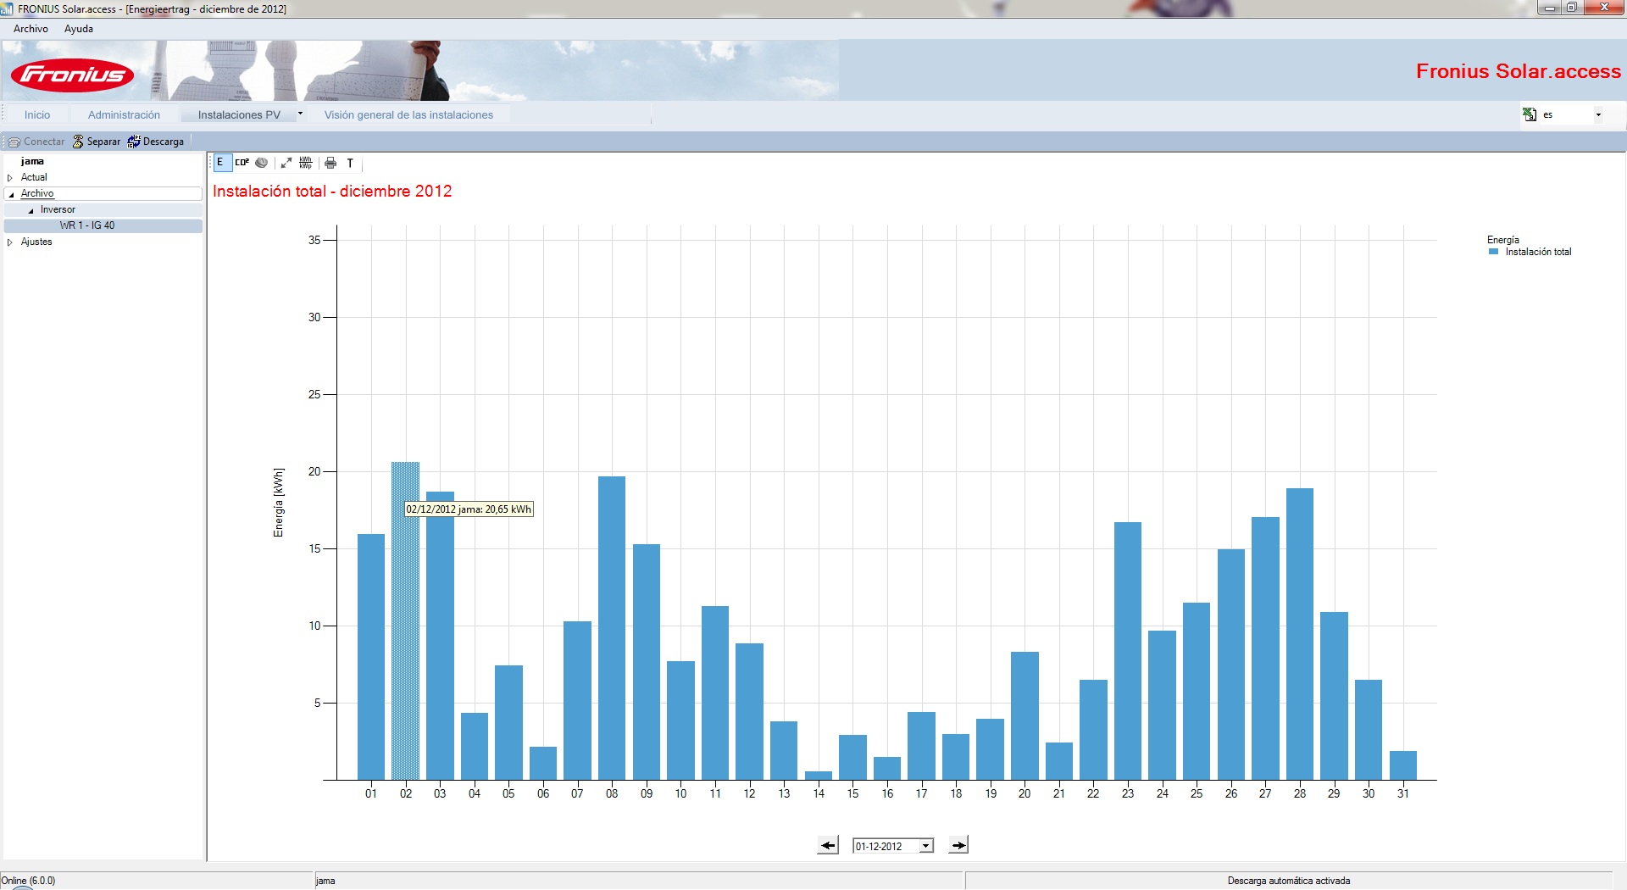This screenshot has width=1627, height=890.
Task: Switch chart to CO2 savings view
Action: (242, 163)
